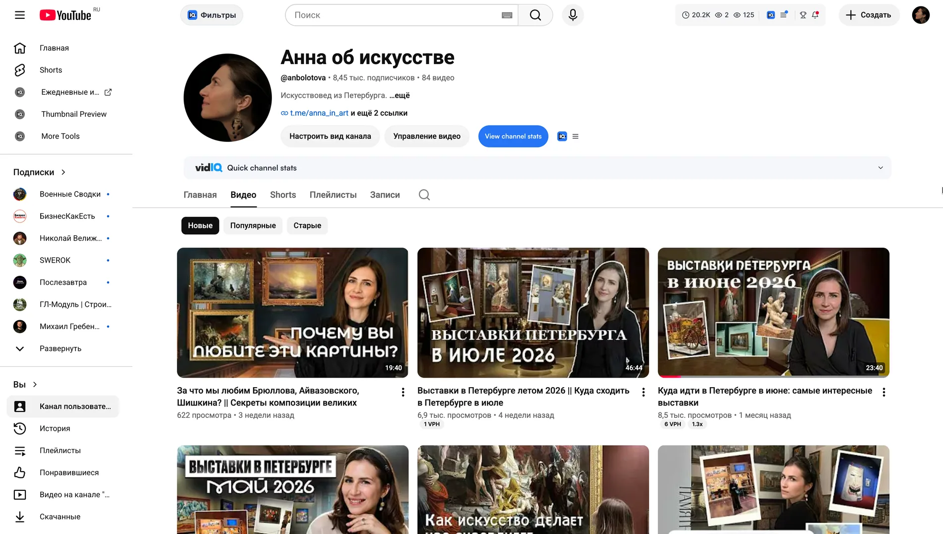The height and width of the screenshot is (534, 943).
Task: Open the on-screen keyboard icon in search
Action: click(507, 15)
